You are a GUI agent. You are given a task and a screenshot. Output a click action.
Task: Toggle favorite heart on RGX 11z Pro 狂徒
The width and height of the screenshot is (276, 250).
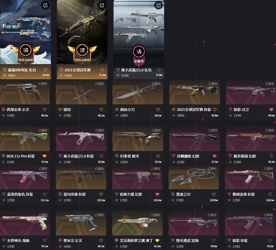tap(44, 156)
